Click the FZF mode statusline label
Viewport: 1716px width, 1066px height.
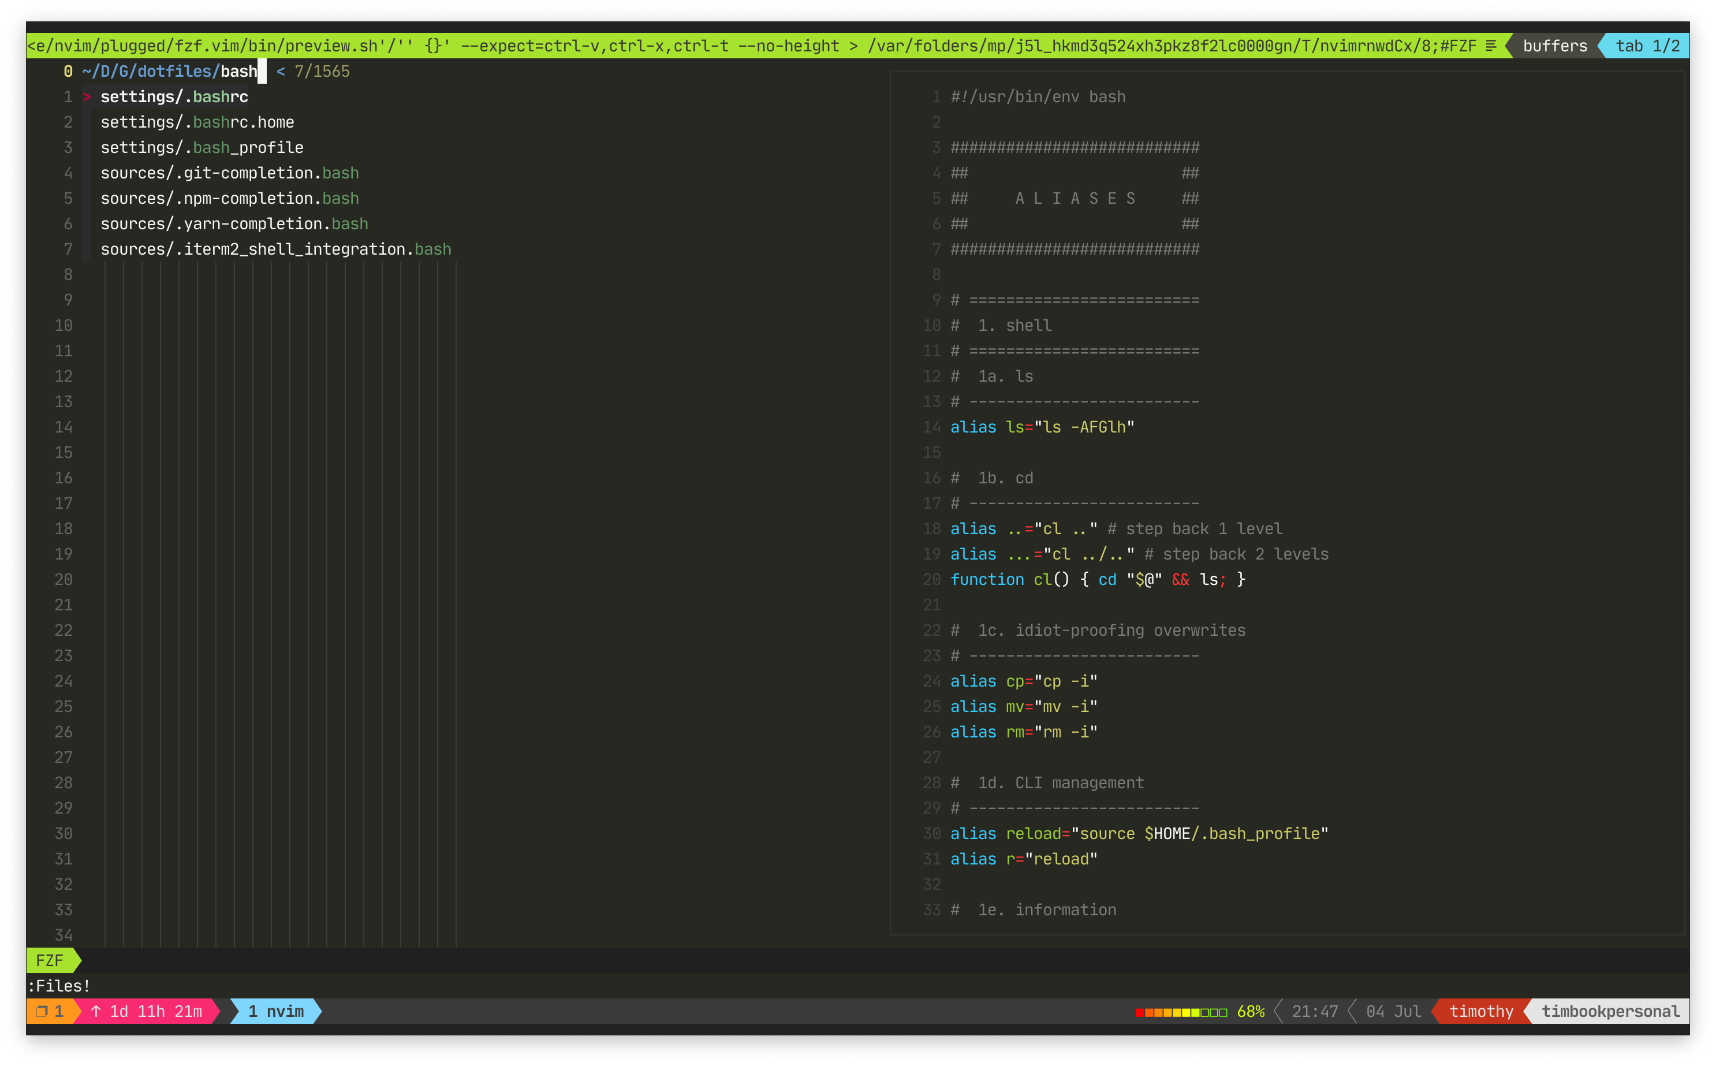pos(49,960)
